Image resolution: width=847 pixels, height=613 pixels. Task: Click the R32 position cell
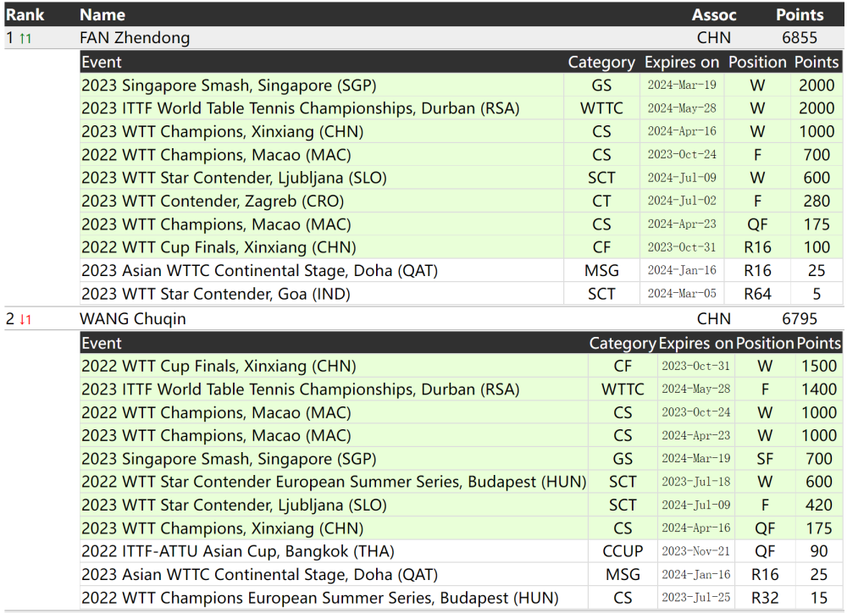click(x=765, y=599)
